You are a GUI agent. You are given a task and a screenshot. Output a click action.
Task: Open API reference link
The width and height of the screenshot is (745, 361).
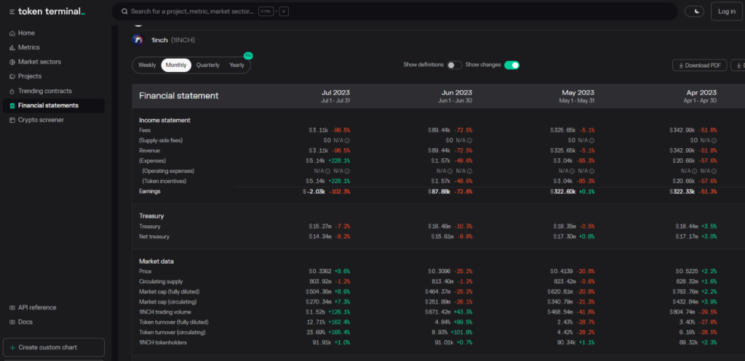pos(36,307)
